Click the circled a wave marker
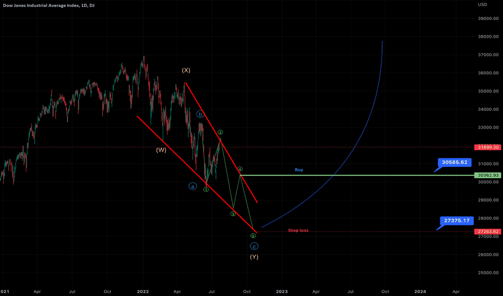 pyautogui.click(x=193, y=186)
